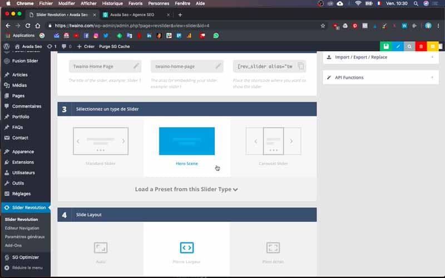Click Purge SG Cache in admin bar

[115, 47]
